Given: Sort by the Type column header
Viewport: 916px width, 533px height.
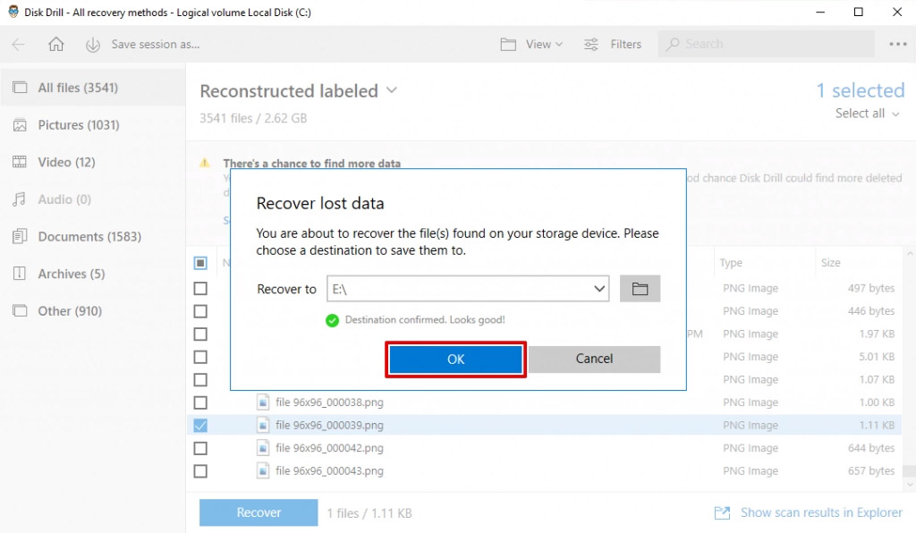Looking at the screenshot, I should click(731, 263).
